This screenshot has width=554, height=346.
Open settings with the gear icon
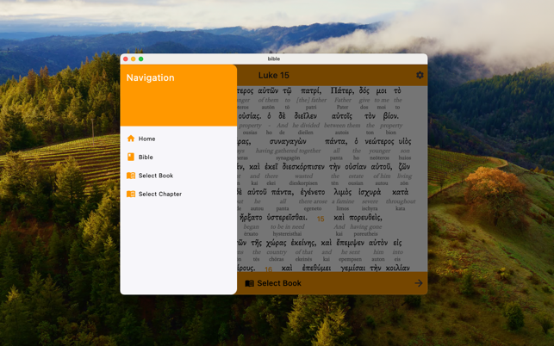pyautogui.click(x=420, y=76)
